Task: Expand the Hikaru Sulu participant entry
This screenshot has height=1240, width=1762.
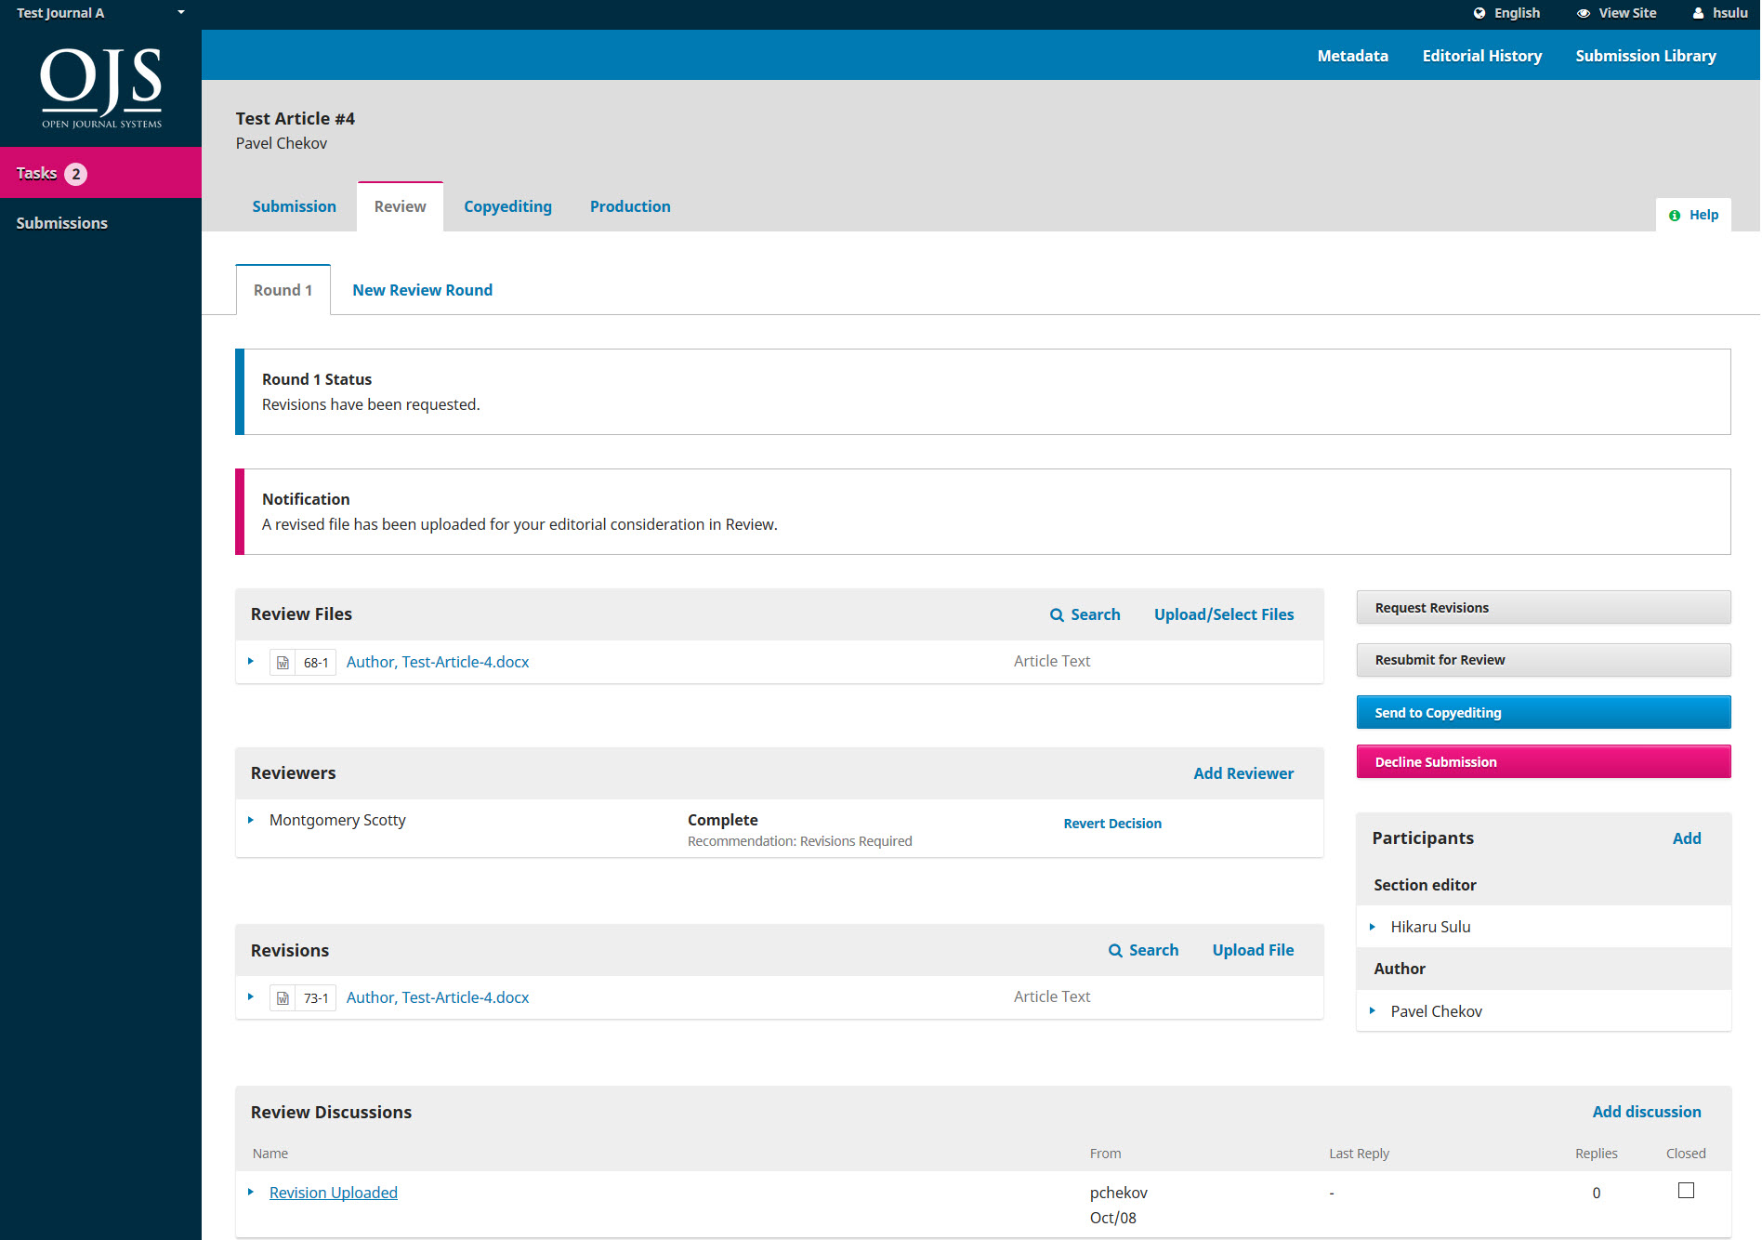Action: click(x=1373, y=927)
